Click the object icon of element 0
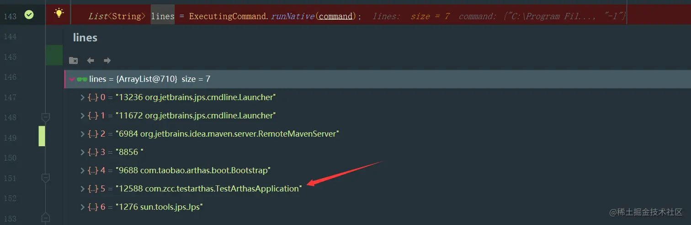 click(x=93, y=97)
